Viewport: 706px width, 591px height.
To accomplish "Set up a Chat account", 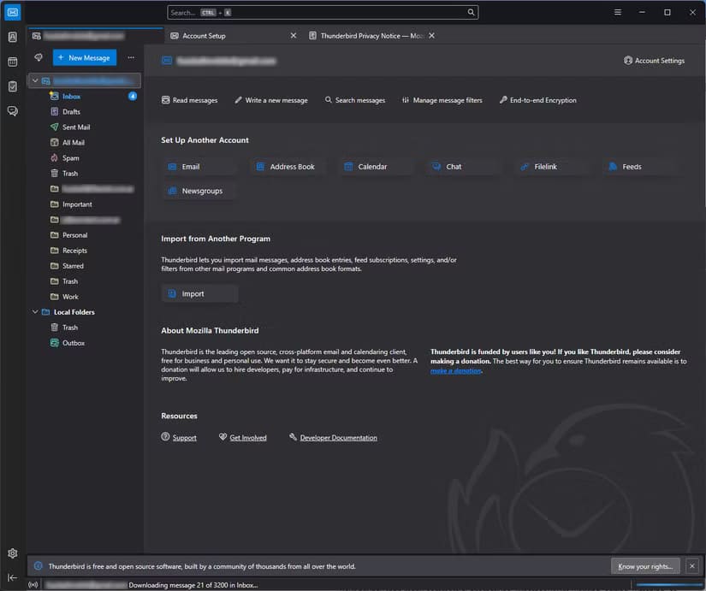I will point(463,167).
